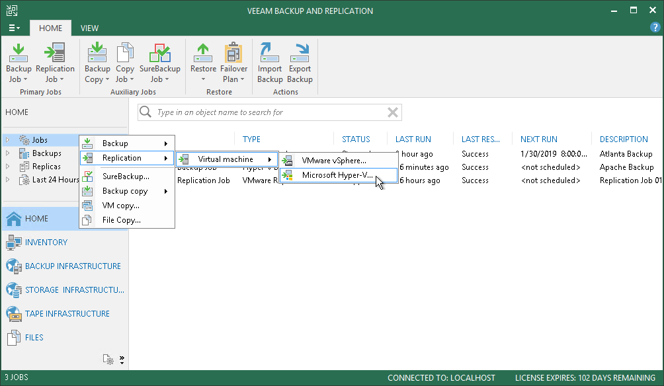Select the Replicas tree node
The image size is (664, 386).
[46, 167]
